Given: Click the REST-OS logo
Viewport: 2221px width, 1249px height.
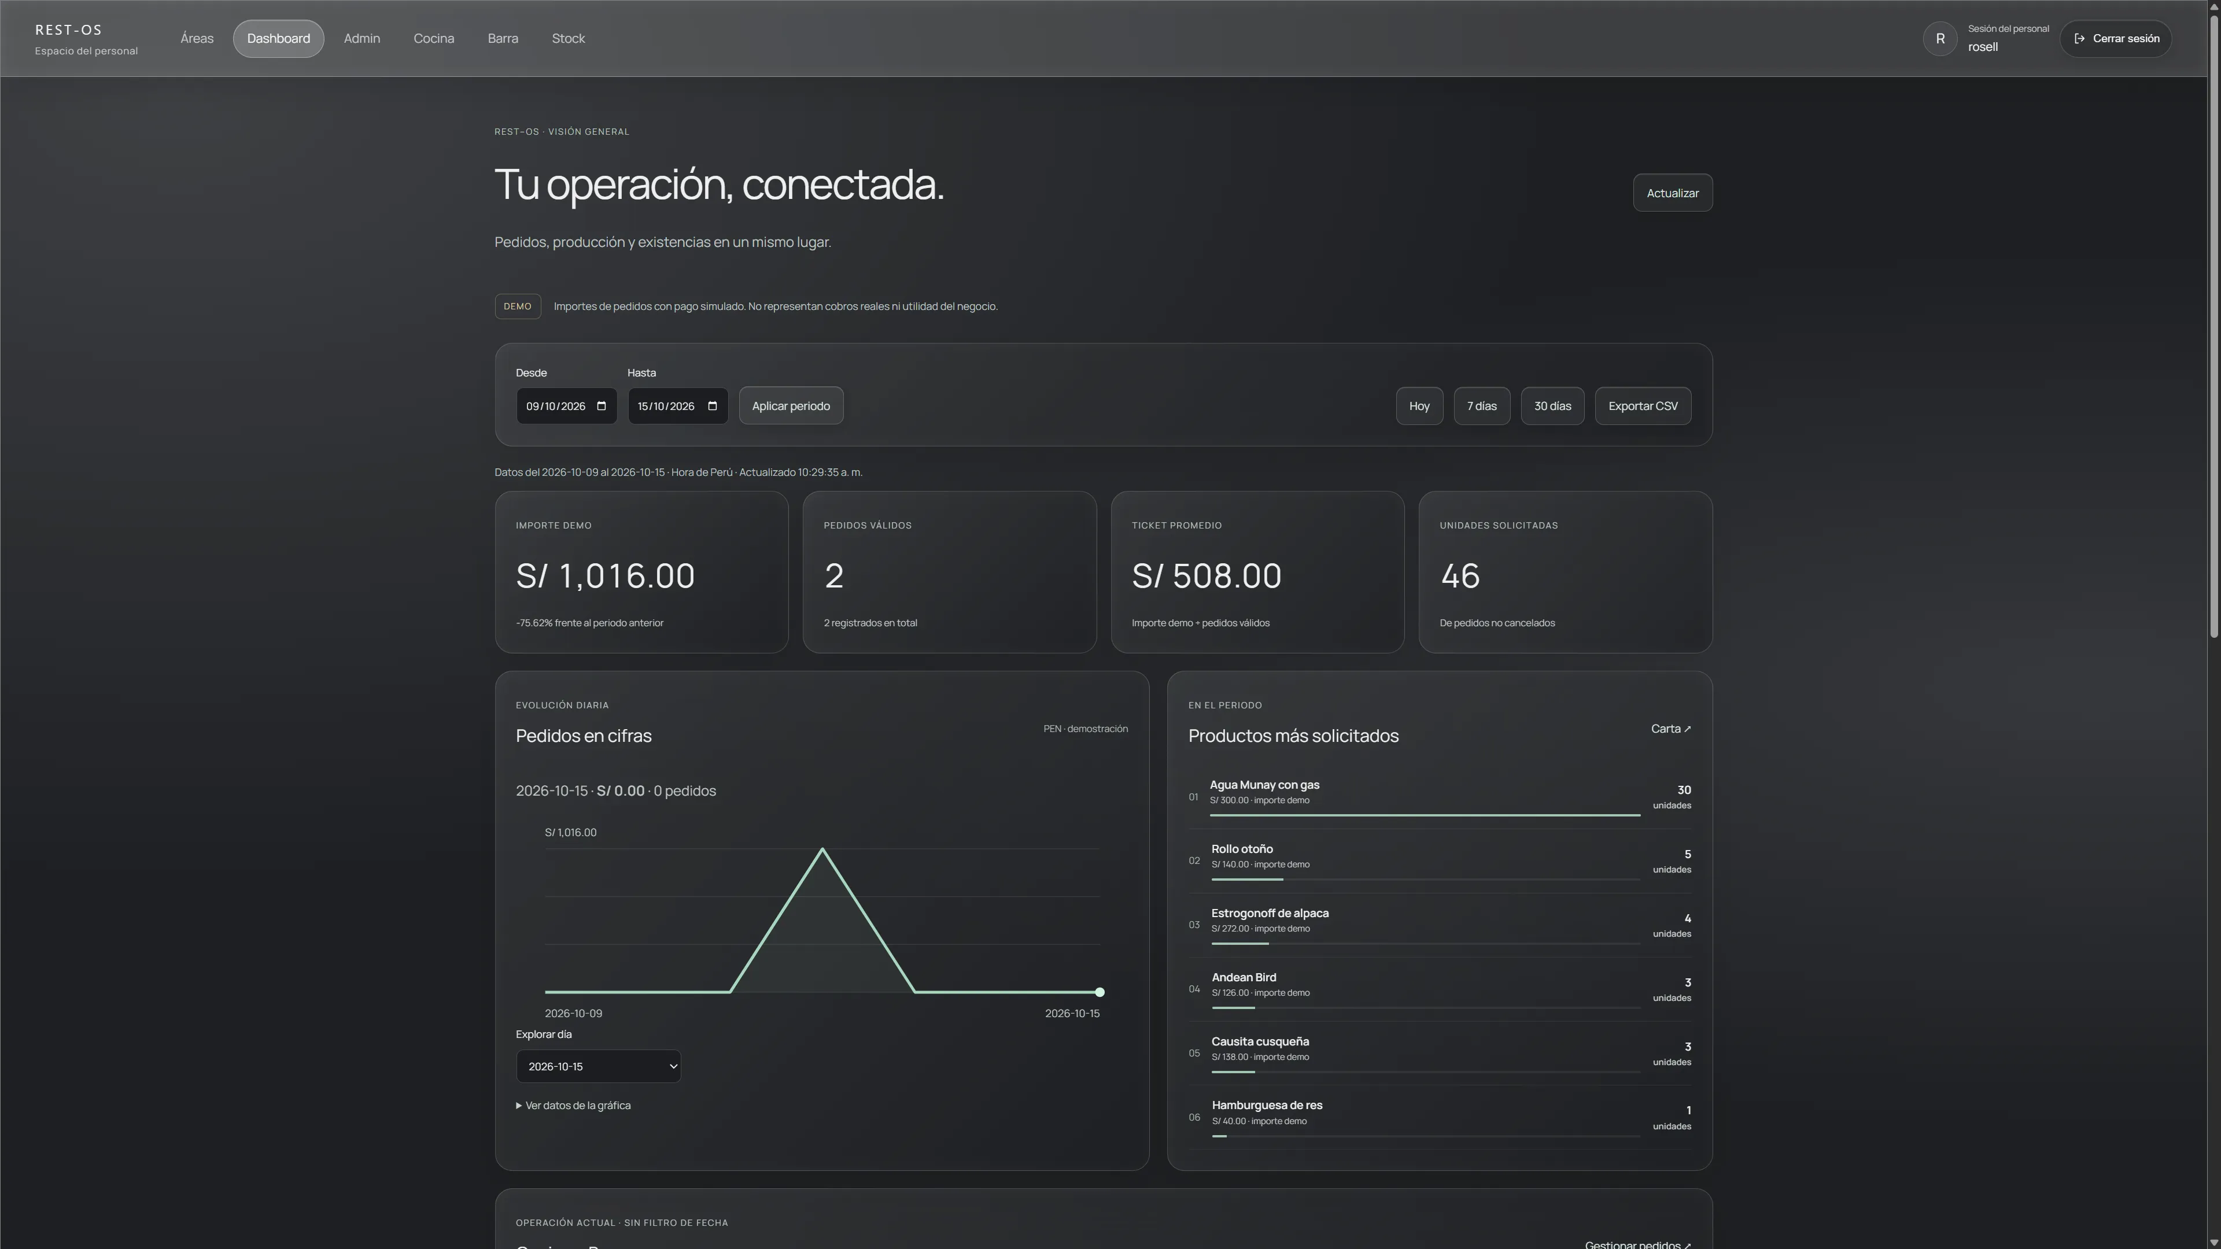Looking at the screenshot, I should pyautogui.click(x=69, y=30).
